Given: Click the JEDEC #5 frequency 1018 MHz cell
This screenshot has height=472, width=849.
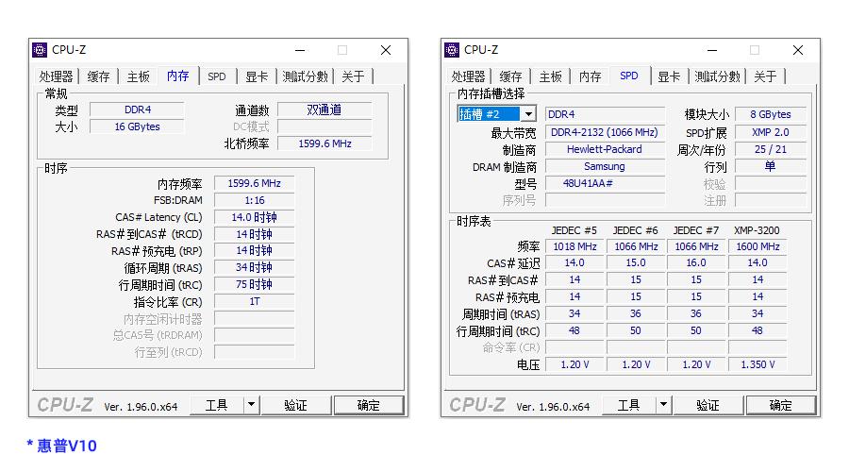Looking at the screenshot, I should click(x=574, y=246).
